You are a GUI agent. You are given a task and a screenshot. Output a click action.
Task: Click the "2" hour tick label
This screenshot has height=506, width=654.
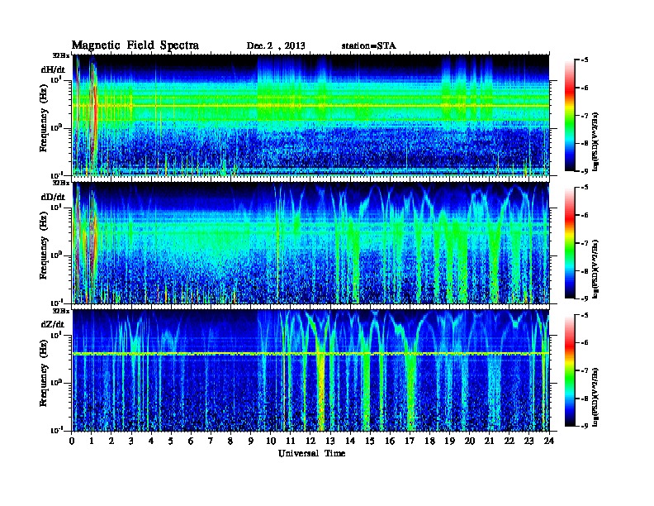[x=111, y=442]
